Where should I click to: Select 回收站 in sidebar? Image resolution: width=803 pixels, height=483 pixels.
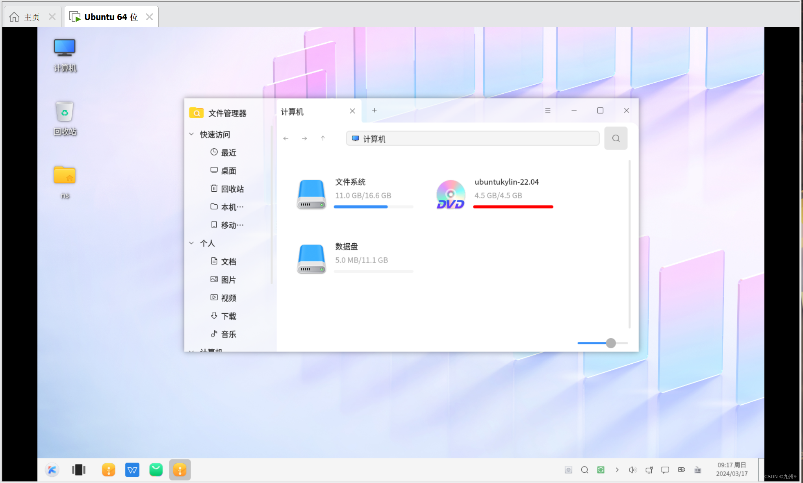click(232, 189)
